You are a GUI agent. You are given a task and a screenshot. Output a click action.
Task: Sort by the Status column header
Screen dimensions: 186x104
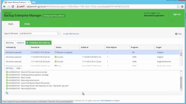[x=67, y=47]
